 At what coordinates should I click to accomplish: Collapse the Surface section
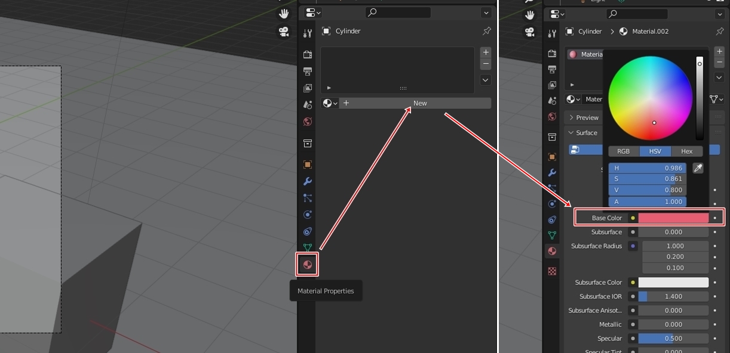(x=582, y=132)
